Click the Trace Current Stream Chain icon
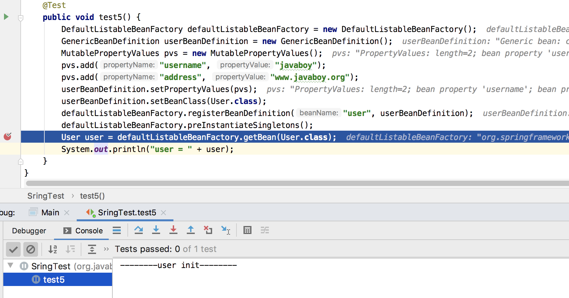569x298 pixels. [x=265, y=230]
